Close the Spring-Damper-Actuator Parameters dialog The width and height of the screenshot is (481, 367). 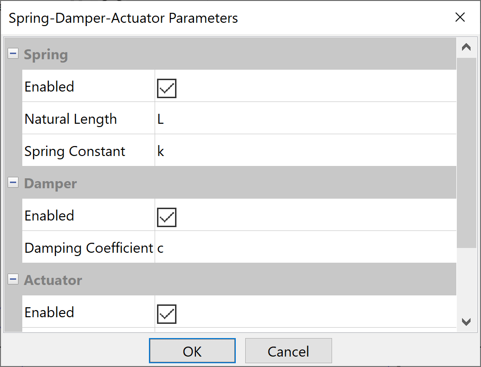tap(460, 18)
